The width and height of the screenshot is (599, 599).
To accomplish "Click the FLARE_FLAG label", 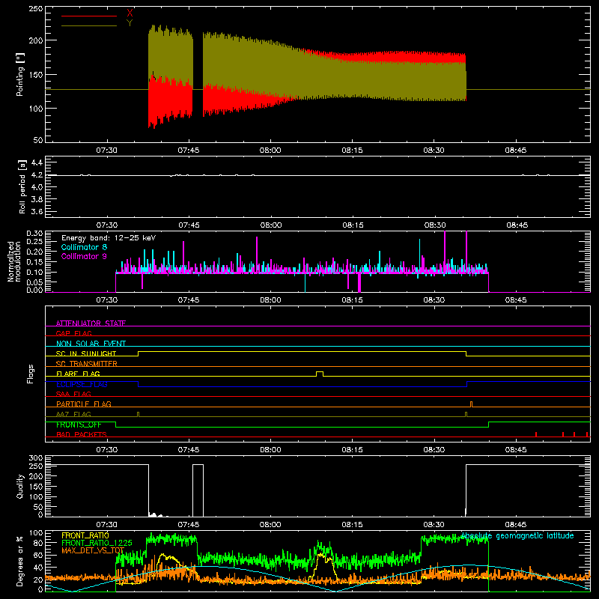I will 78,374.
